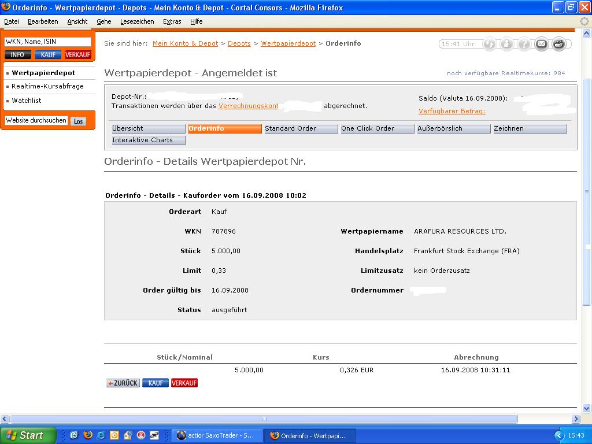Switch to the Standard Order tab
592x444 pixels.
click(x=301, y=128)
